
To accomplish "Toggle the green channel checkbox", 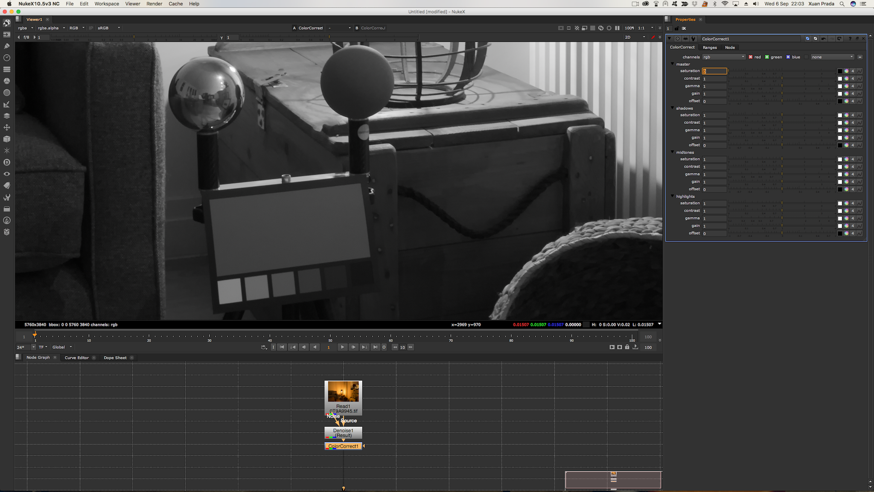I will (767, 57).
